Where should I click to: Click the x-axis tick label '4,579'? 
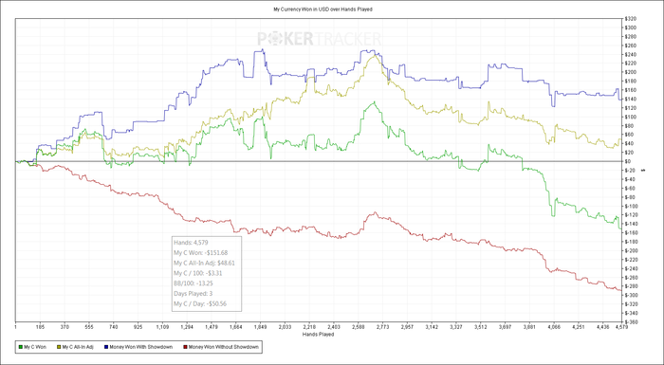[x=620, y=327]
